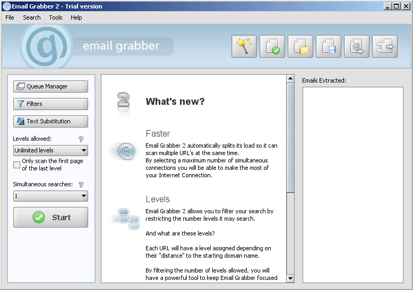
Task: Click the new document with green check icon
Action: 272,46
